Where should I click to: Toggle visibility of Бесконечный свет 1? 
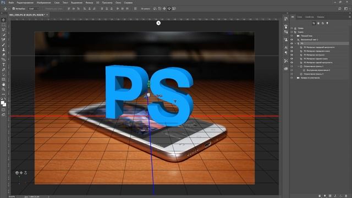[x=292, y=40]
